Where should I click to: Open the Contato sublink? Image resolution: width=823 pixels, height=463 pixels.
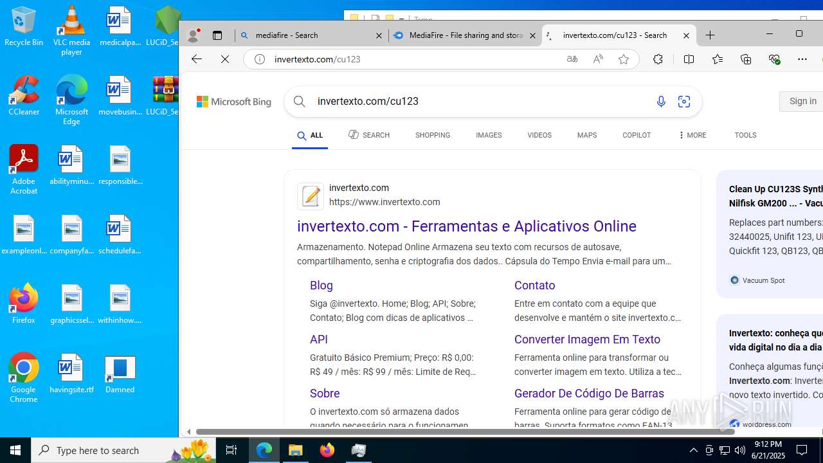pyautogui.click(x=535, y=286)
